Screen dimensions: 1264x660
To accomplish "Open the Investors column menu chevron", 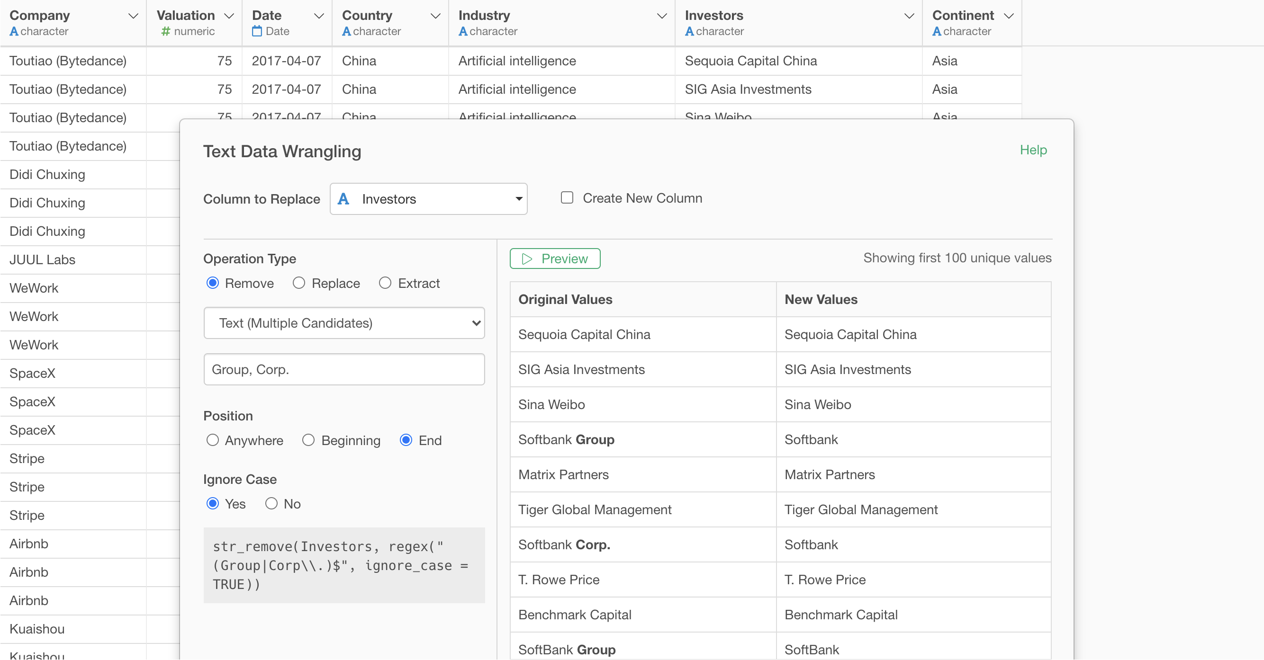I will pyautogui.click(x=909, y=16).
